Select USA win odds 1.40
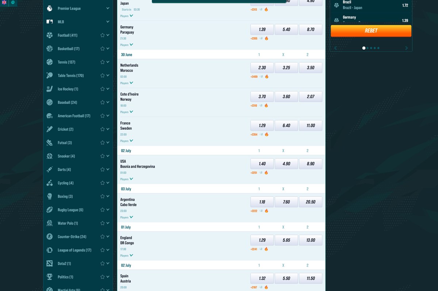The height and width of the screenshot is (291, 438). coord(262,164)
